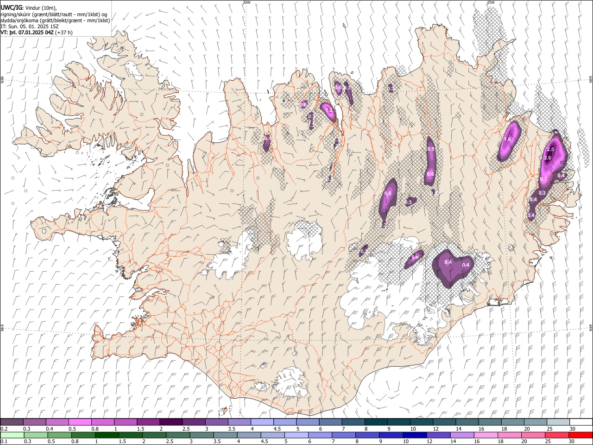Click the 'rigning/skúrir (grænt/blátt/rautt' legend description line
The image size is (593, 445).
click(54, 14)
